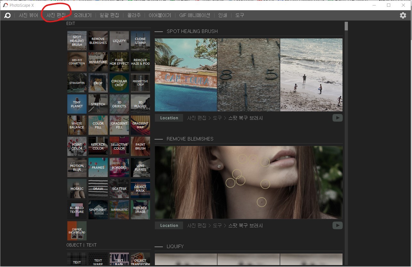Click Location button under Spot Healing Brush preview

pyautogui.click(x=169, y=118)
